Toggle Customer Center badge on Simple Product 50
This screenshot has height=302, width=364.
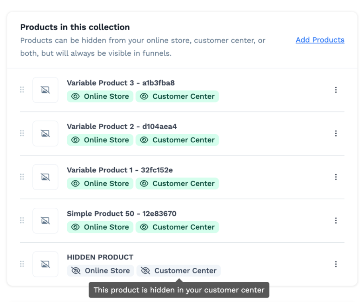coord(177,227)
